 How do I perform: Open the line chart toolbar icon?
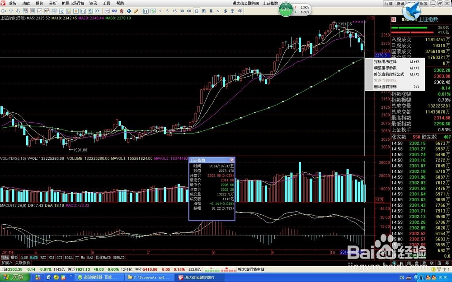tap(39, 11)
